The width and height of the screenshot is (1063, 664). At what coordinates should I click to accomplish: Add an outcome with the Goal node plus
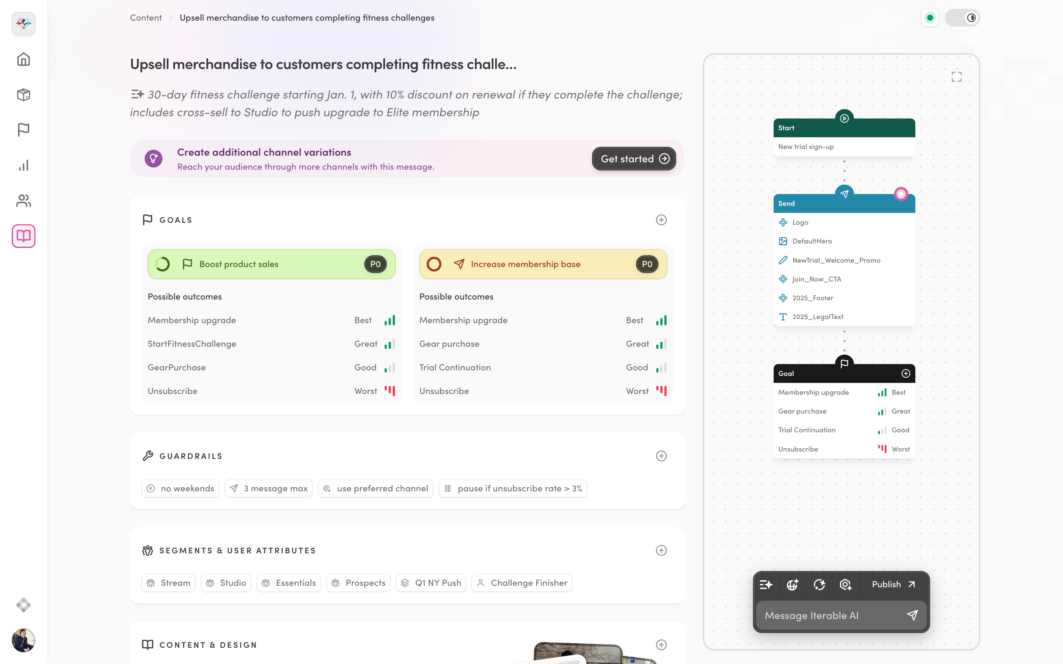(906, 374)
